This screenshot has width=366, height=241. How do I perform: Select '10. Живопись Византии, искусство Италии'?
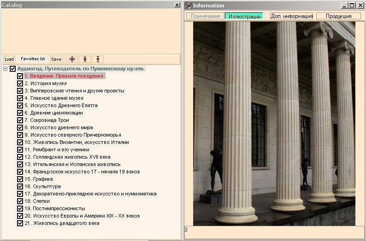77,142
